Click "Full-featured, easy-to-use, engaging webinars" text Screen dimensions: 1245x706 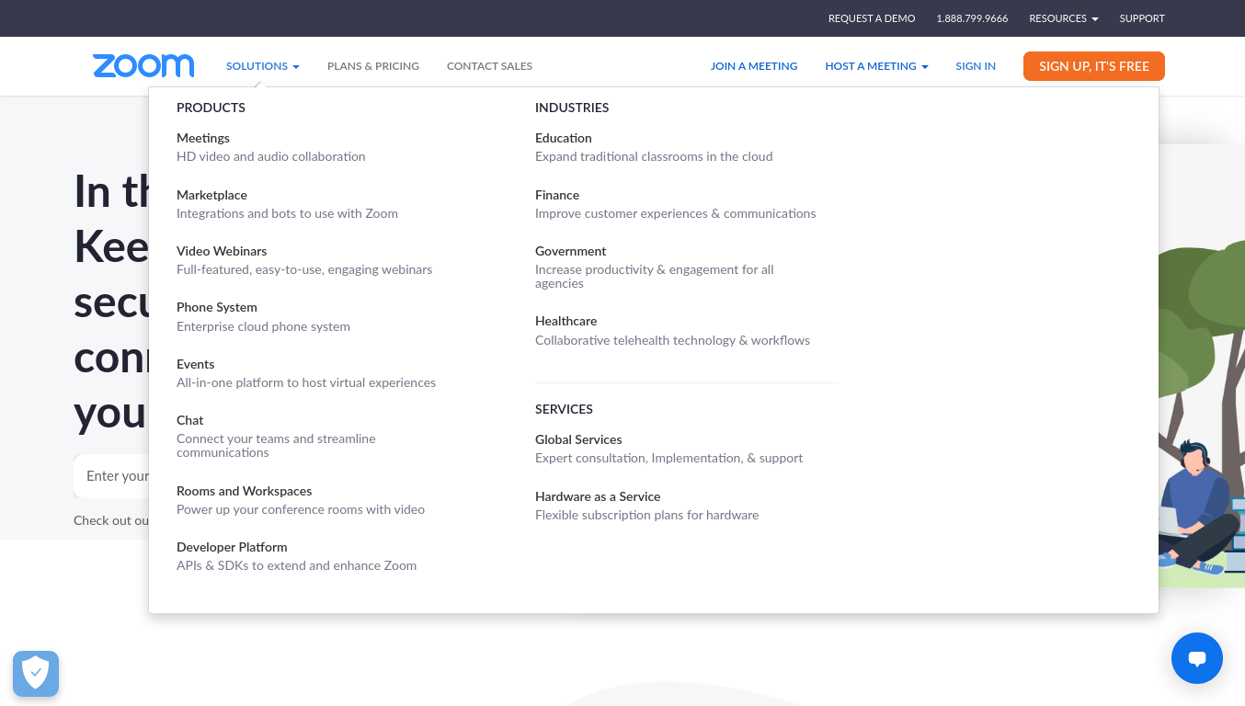click(304, 269)
